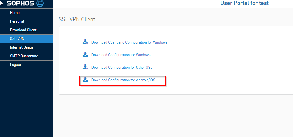Open the Home menu item
The width and height of the screenshot is (293, 137).
click(x=15, y=13)
